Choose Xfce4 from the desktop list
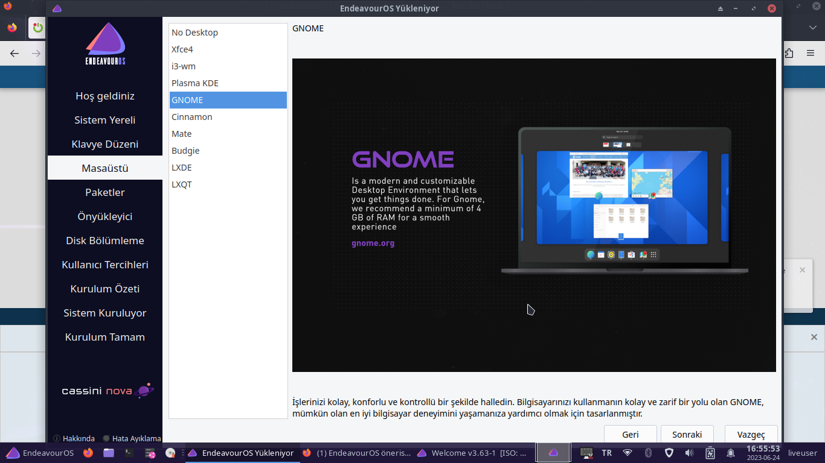This screenshot has width=825, height=463. [228, 49]
